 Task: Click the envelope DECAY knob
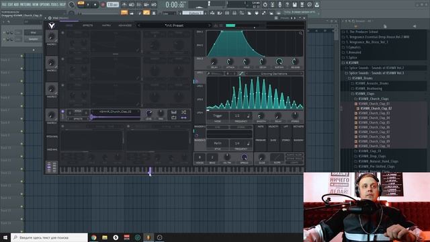(x=263, y=62)
